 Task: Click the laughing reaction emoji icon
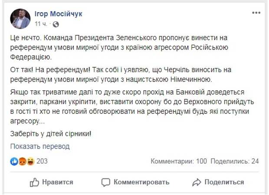(x=30, y=162)
